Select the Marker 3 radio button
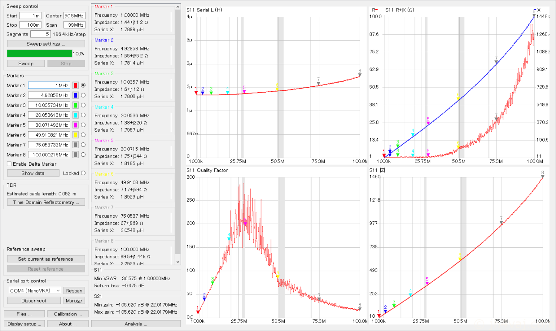Viewport: 556px width, 331px height. [x=83, y=105]
